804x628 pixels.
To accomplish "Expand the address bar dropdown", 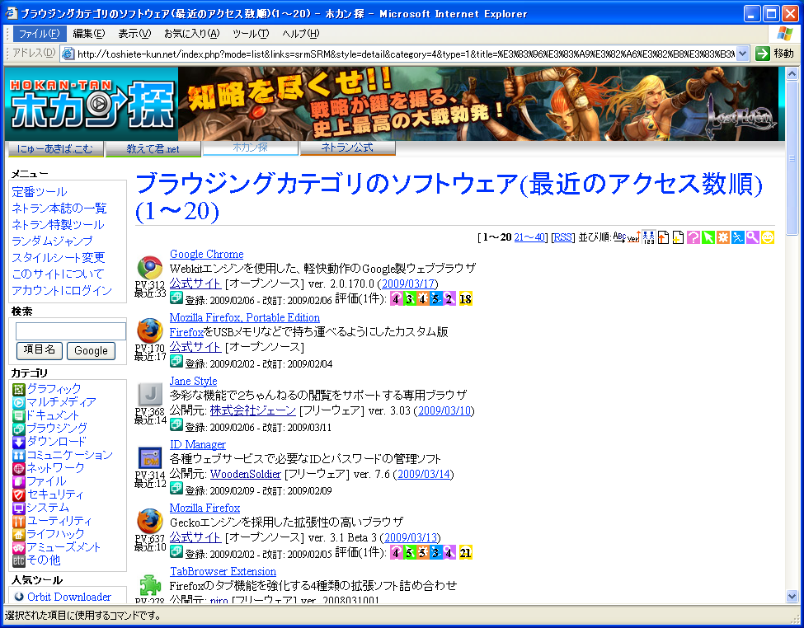I will pyautogui.click(x=742, y=54).
